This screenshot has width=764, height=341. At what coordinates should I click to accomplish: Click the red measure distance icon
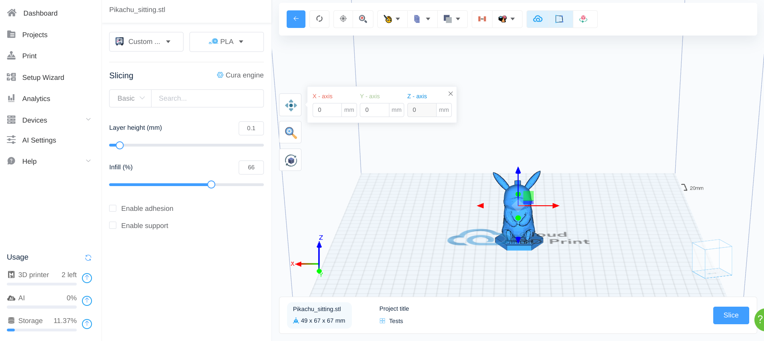(482, 19)
